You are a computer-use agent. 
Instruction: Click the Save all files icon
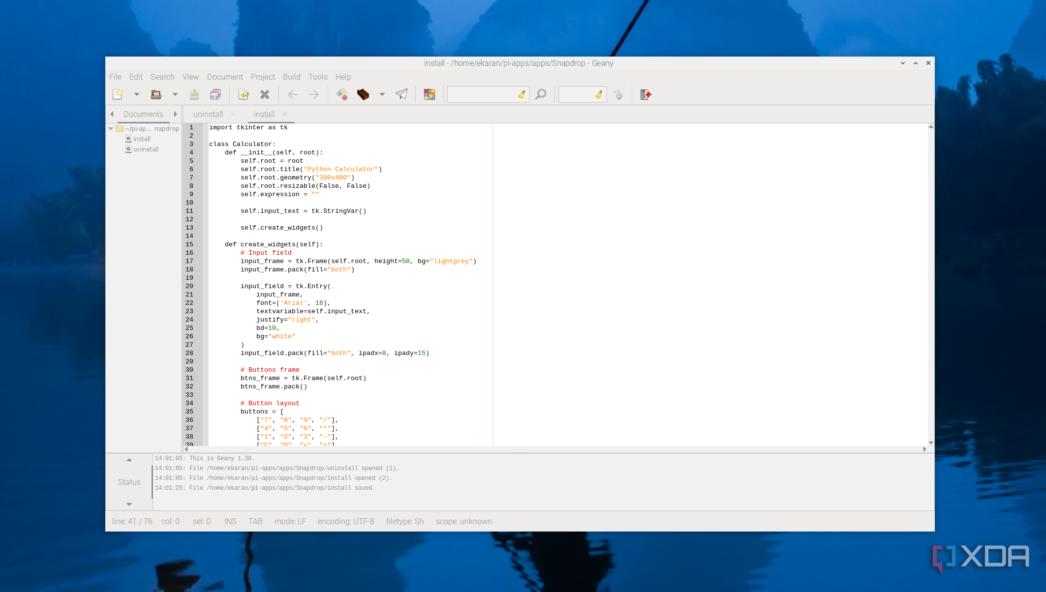(215, 94)
